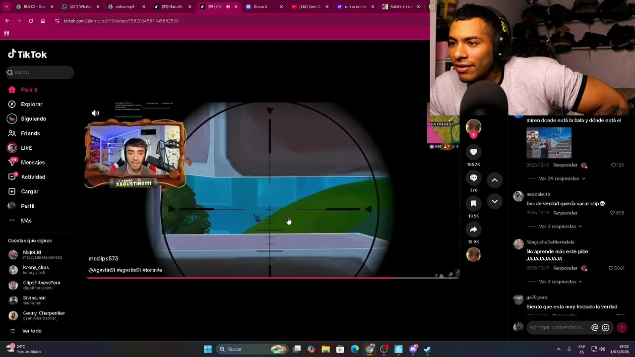This screenshot has width=635, height=357.
Task: Open the browser apps grid shortcut
Action: tap(6, 33)
